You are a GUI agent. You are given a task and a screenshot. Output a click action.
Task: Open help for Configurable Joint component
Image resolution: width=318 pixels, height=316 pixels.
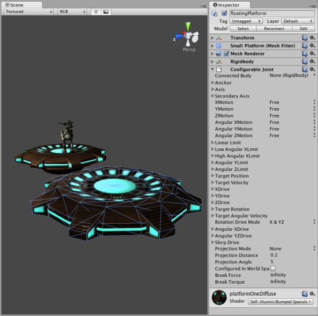point(305,69)
